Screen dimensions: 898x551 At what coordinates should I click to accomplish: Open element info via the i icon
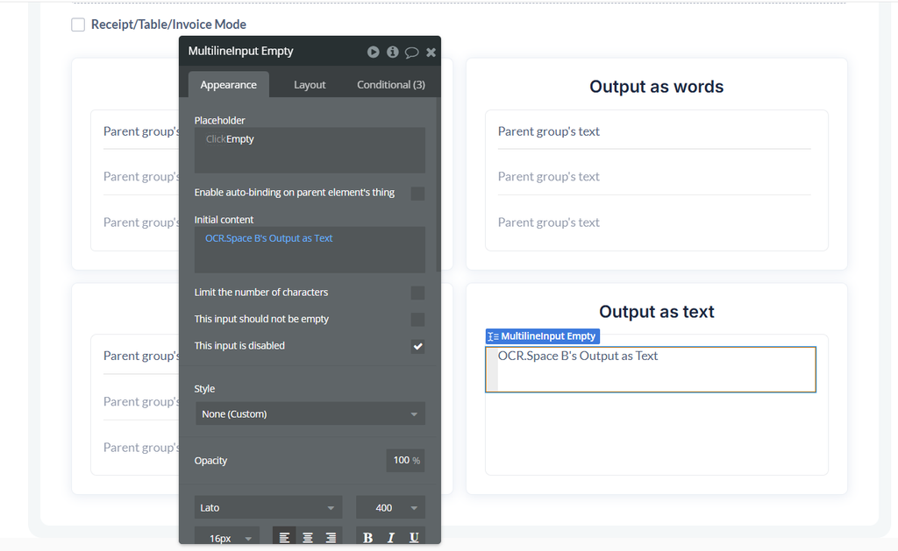392,52
